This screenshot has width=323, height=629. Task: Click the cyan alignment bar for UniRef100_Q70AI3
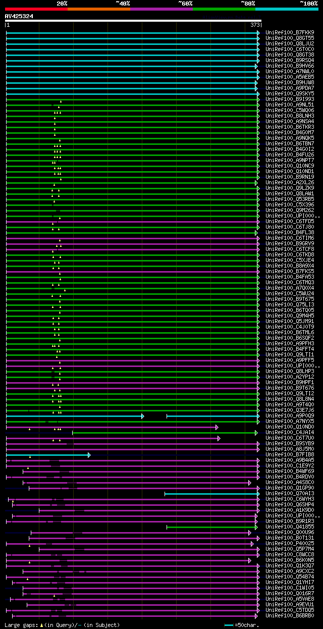212,494
